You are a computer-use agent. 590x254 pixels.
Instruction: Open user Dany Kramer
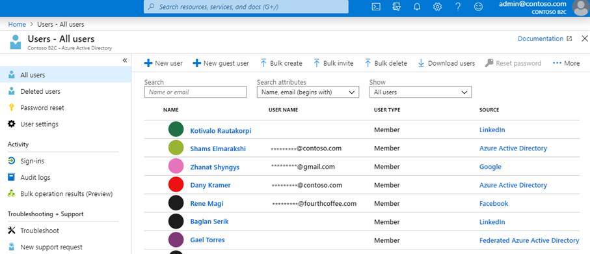210,186
